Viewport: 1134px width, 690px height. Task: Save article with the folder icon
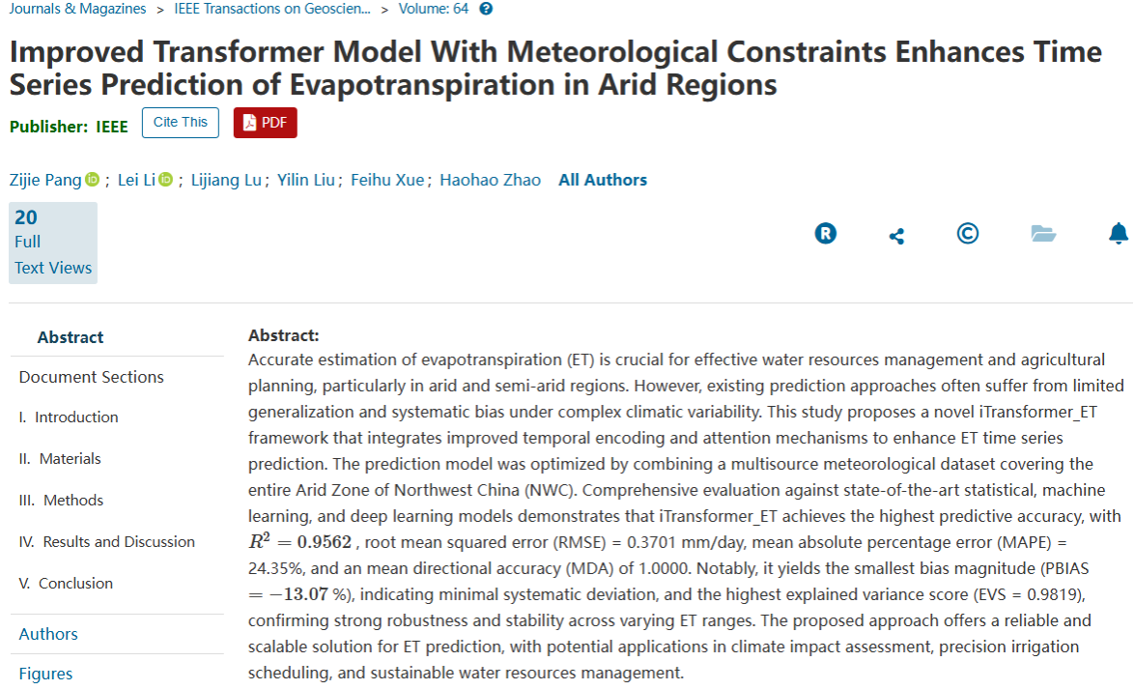coord(1043,233)
